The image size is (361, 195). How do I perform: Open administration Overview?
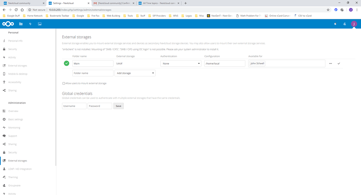[x=13, y=111]
